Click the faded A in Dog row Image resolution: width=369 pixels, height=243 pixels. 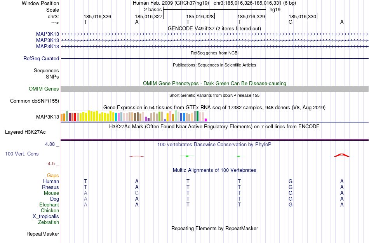[x=85, y=199]
